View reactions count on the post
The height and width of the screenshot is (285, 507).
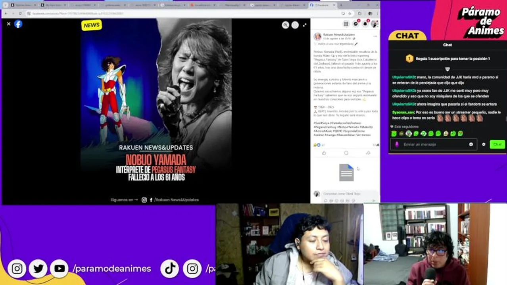[x=319, y=145]
